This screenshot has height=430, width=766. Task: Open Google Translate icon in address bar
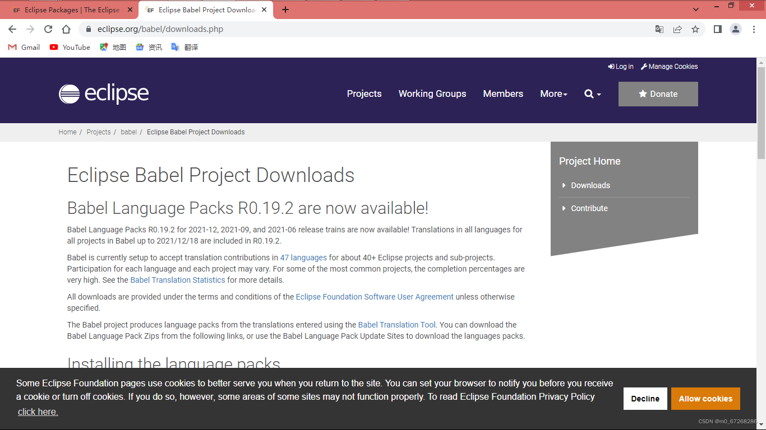coord(659,29)
